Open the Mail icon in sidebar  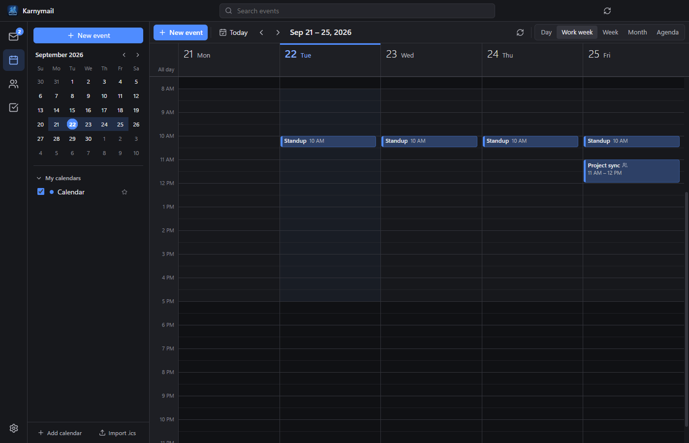coord(14,36)
